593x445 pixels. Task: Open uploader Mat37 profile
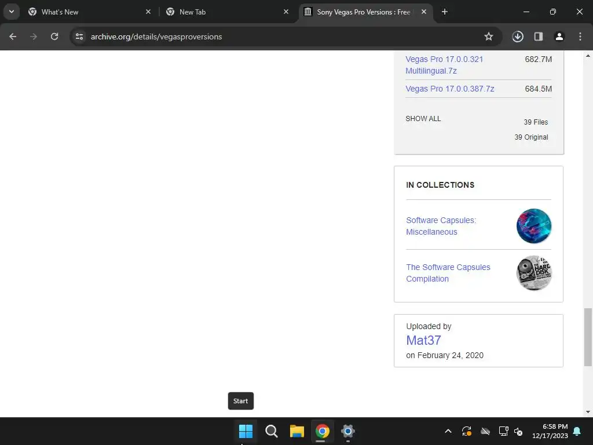click(x=423, y=340)
